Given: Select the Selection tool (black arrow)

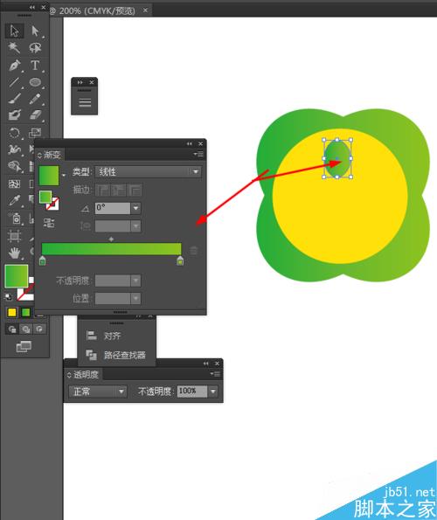Looking at the screenshot, I should [x=14, y=31].
